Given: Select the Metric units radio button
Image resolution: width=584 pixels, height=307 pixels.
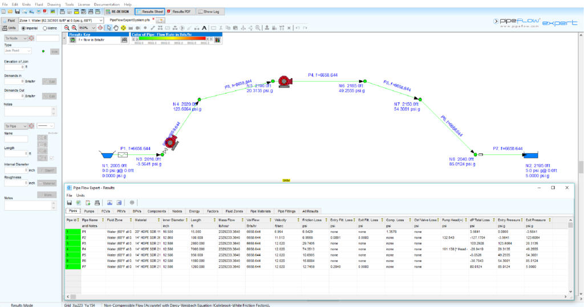Looking at the screenshot, I should tap(44, 28).
